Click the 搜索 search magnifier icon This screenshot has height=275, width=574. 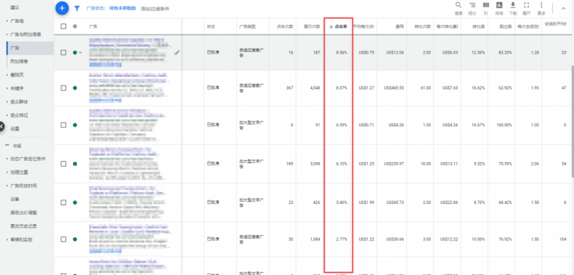pos(458,5)
